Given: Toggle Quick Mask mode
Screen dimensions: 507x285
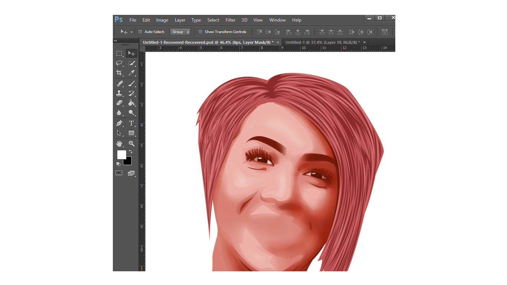Looking at the screenshot, I should pyautogui.click(x=119, y=173).
